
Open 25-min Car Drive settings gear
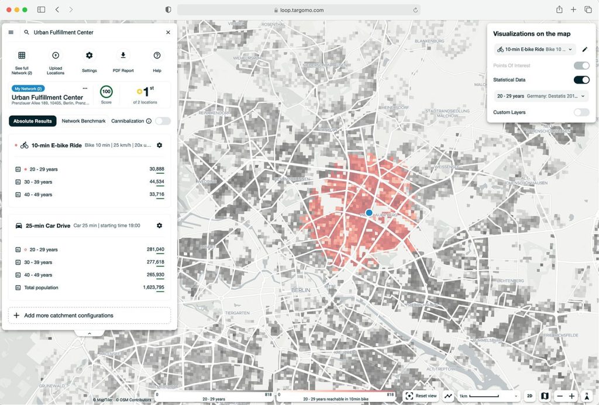(160, 226)
